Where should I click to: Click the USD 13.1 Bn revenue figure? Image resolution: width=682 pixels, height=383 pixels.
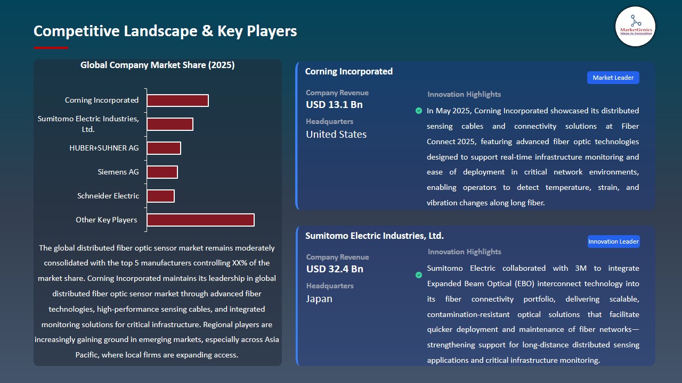(x=334, y=105)
